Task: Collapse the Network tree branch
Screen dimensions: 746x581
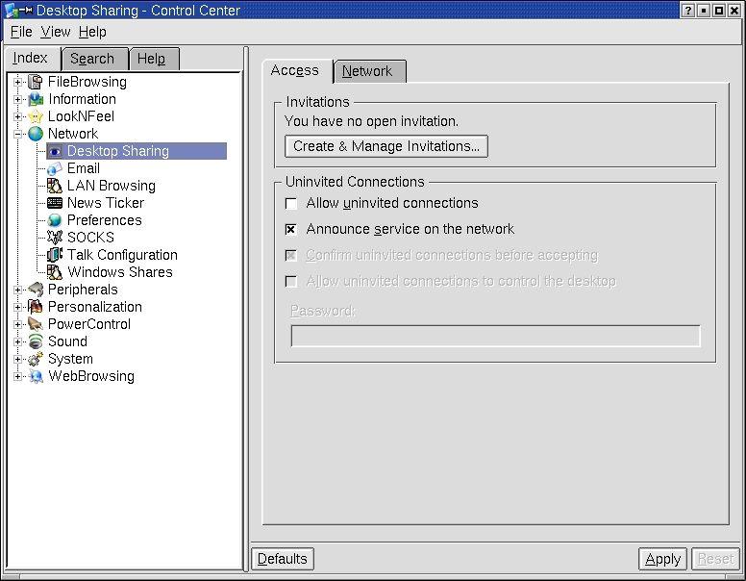Action: click(18, 134)
